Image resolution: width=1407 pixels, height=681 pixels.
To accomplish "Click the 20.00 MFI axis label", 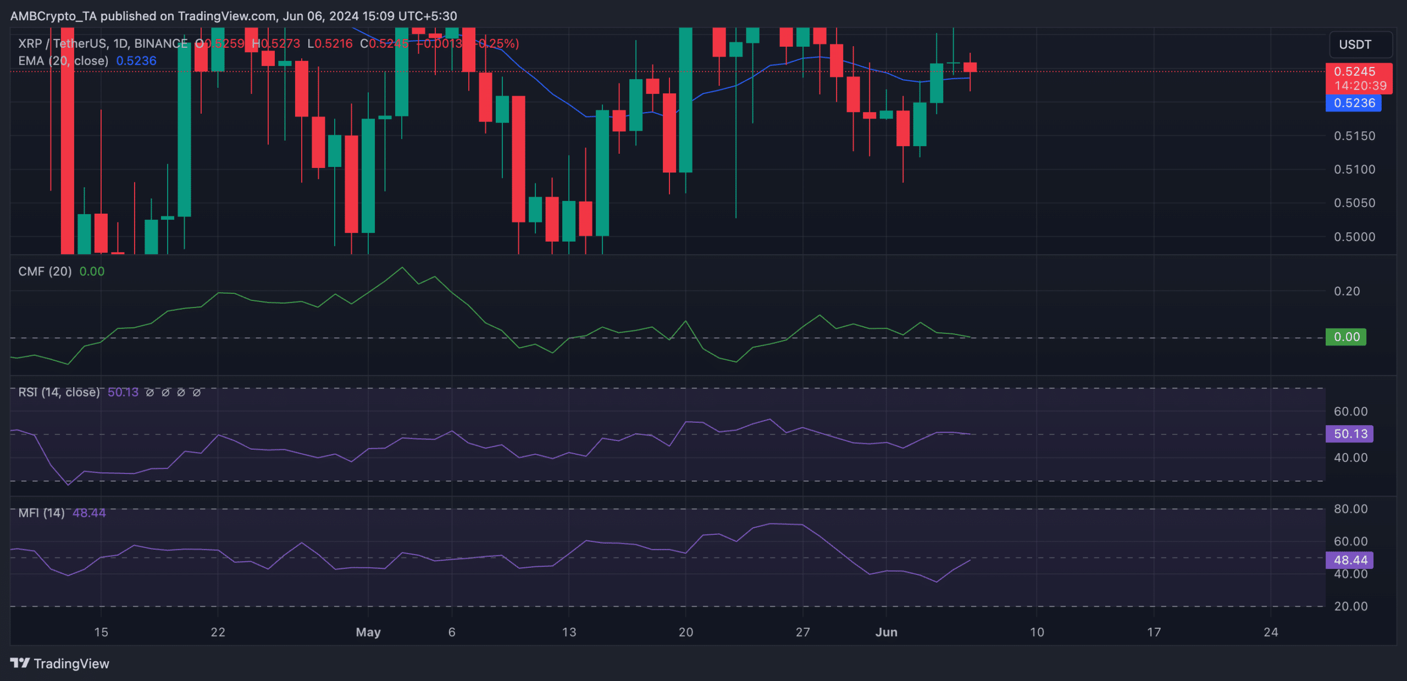I will click(x=1351, y=606).
